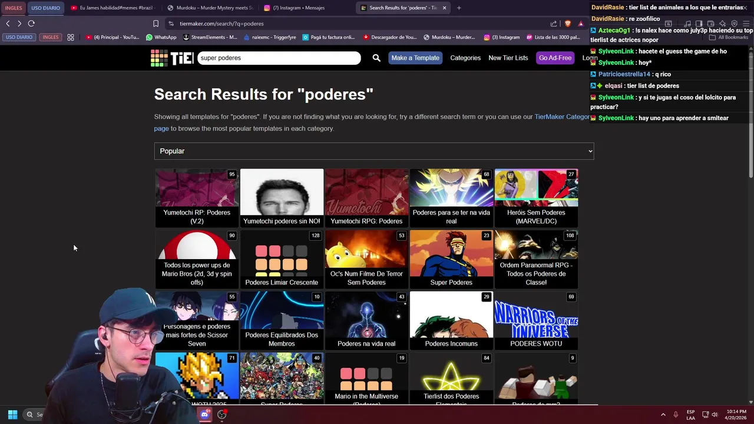
Task: Open the Poderes Limiar Crescente template
Action: 282,259
